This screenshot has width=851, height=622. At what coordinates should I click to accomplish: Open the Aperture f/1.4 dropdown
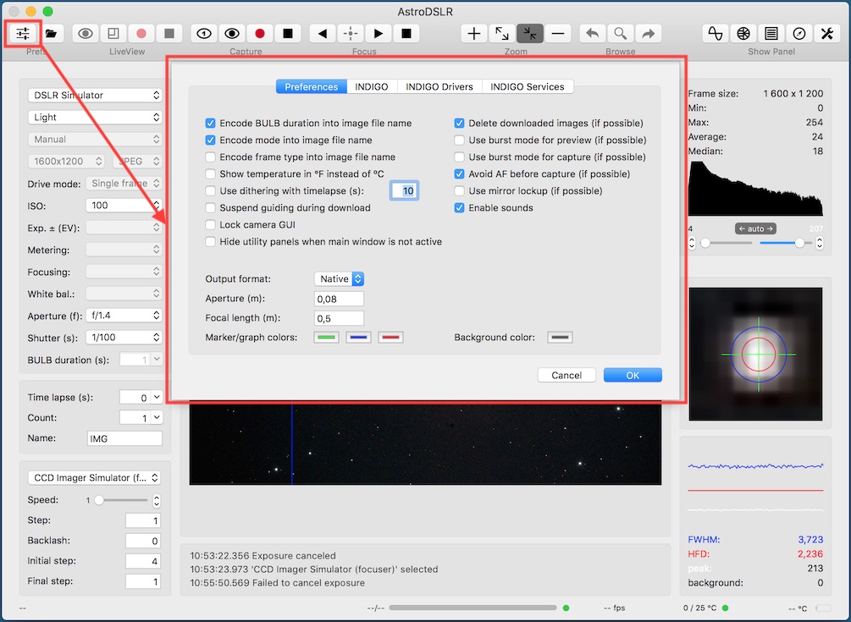click(x=124, y=316)
